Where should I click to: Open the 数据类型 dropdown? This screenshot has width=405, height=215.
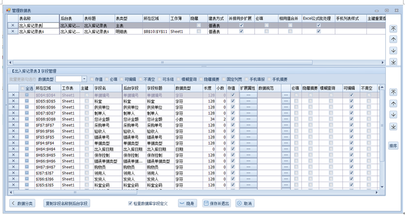coord(84,79)
